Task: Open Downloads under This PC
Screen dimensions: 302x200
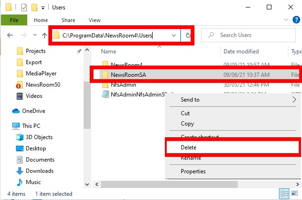Action: coord(39,171)
